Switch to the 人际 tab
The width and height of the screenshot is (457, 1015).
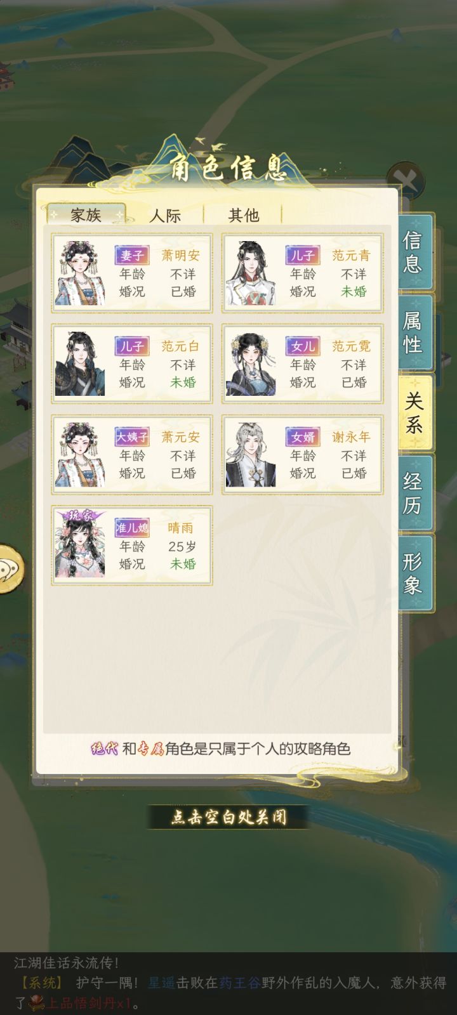click(165, 215)
